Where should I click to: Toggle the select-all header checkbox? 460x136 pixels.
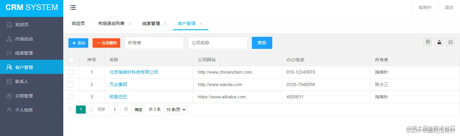pos(71,60)
